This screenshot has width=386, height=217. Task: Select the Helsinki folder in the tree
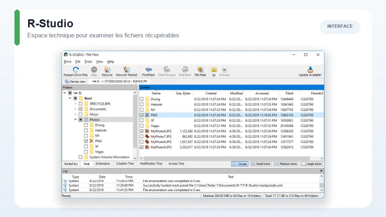[x=101, y=130]
